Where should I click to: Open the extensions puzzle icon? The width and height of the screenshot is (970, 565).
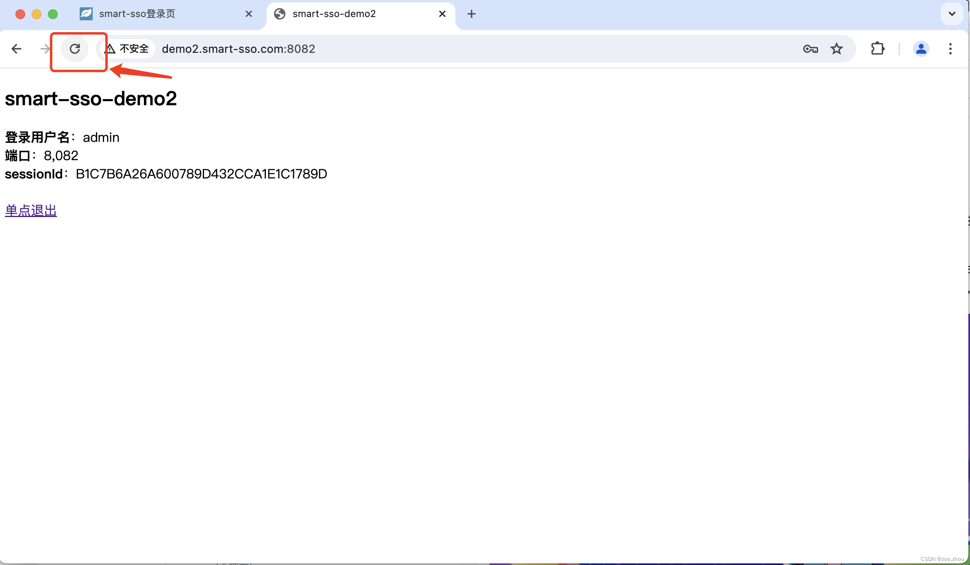pos(878,49)
